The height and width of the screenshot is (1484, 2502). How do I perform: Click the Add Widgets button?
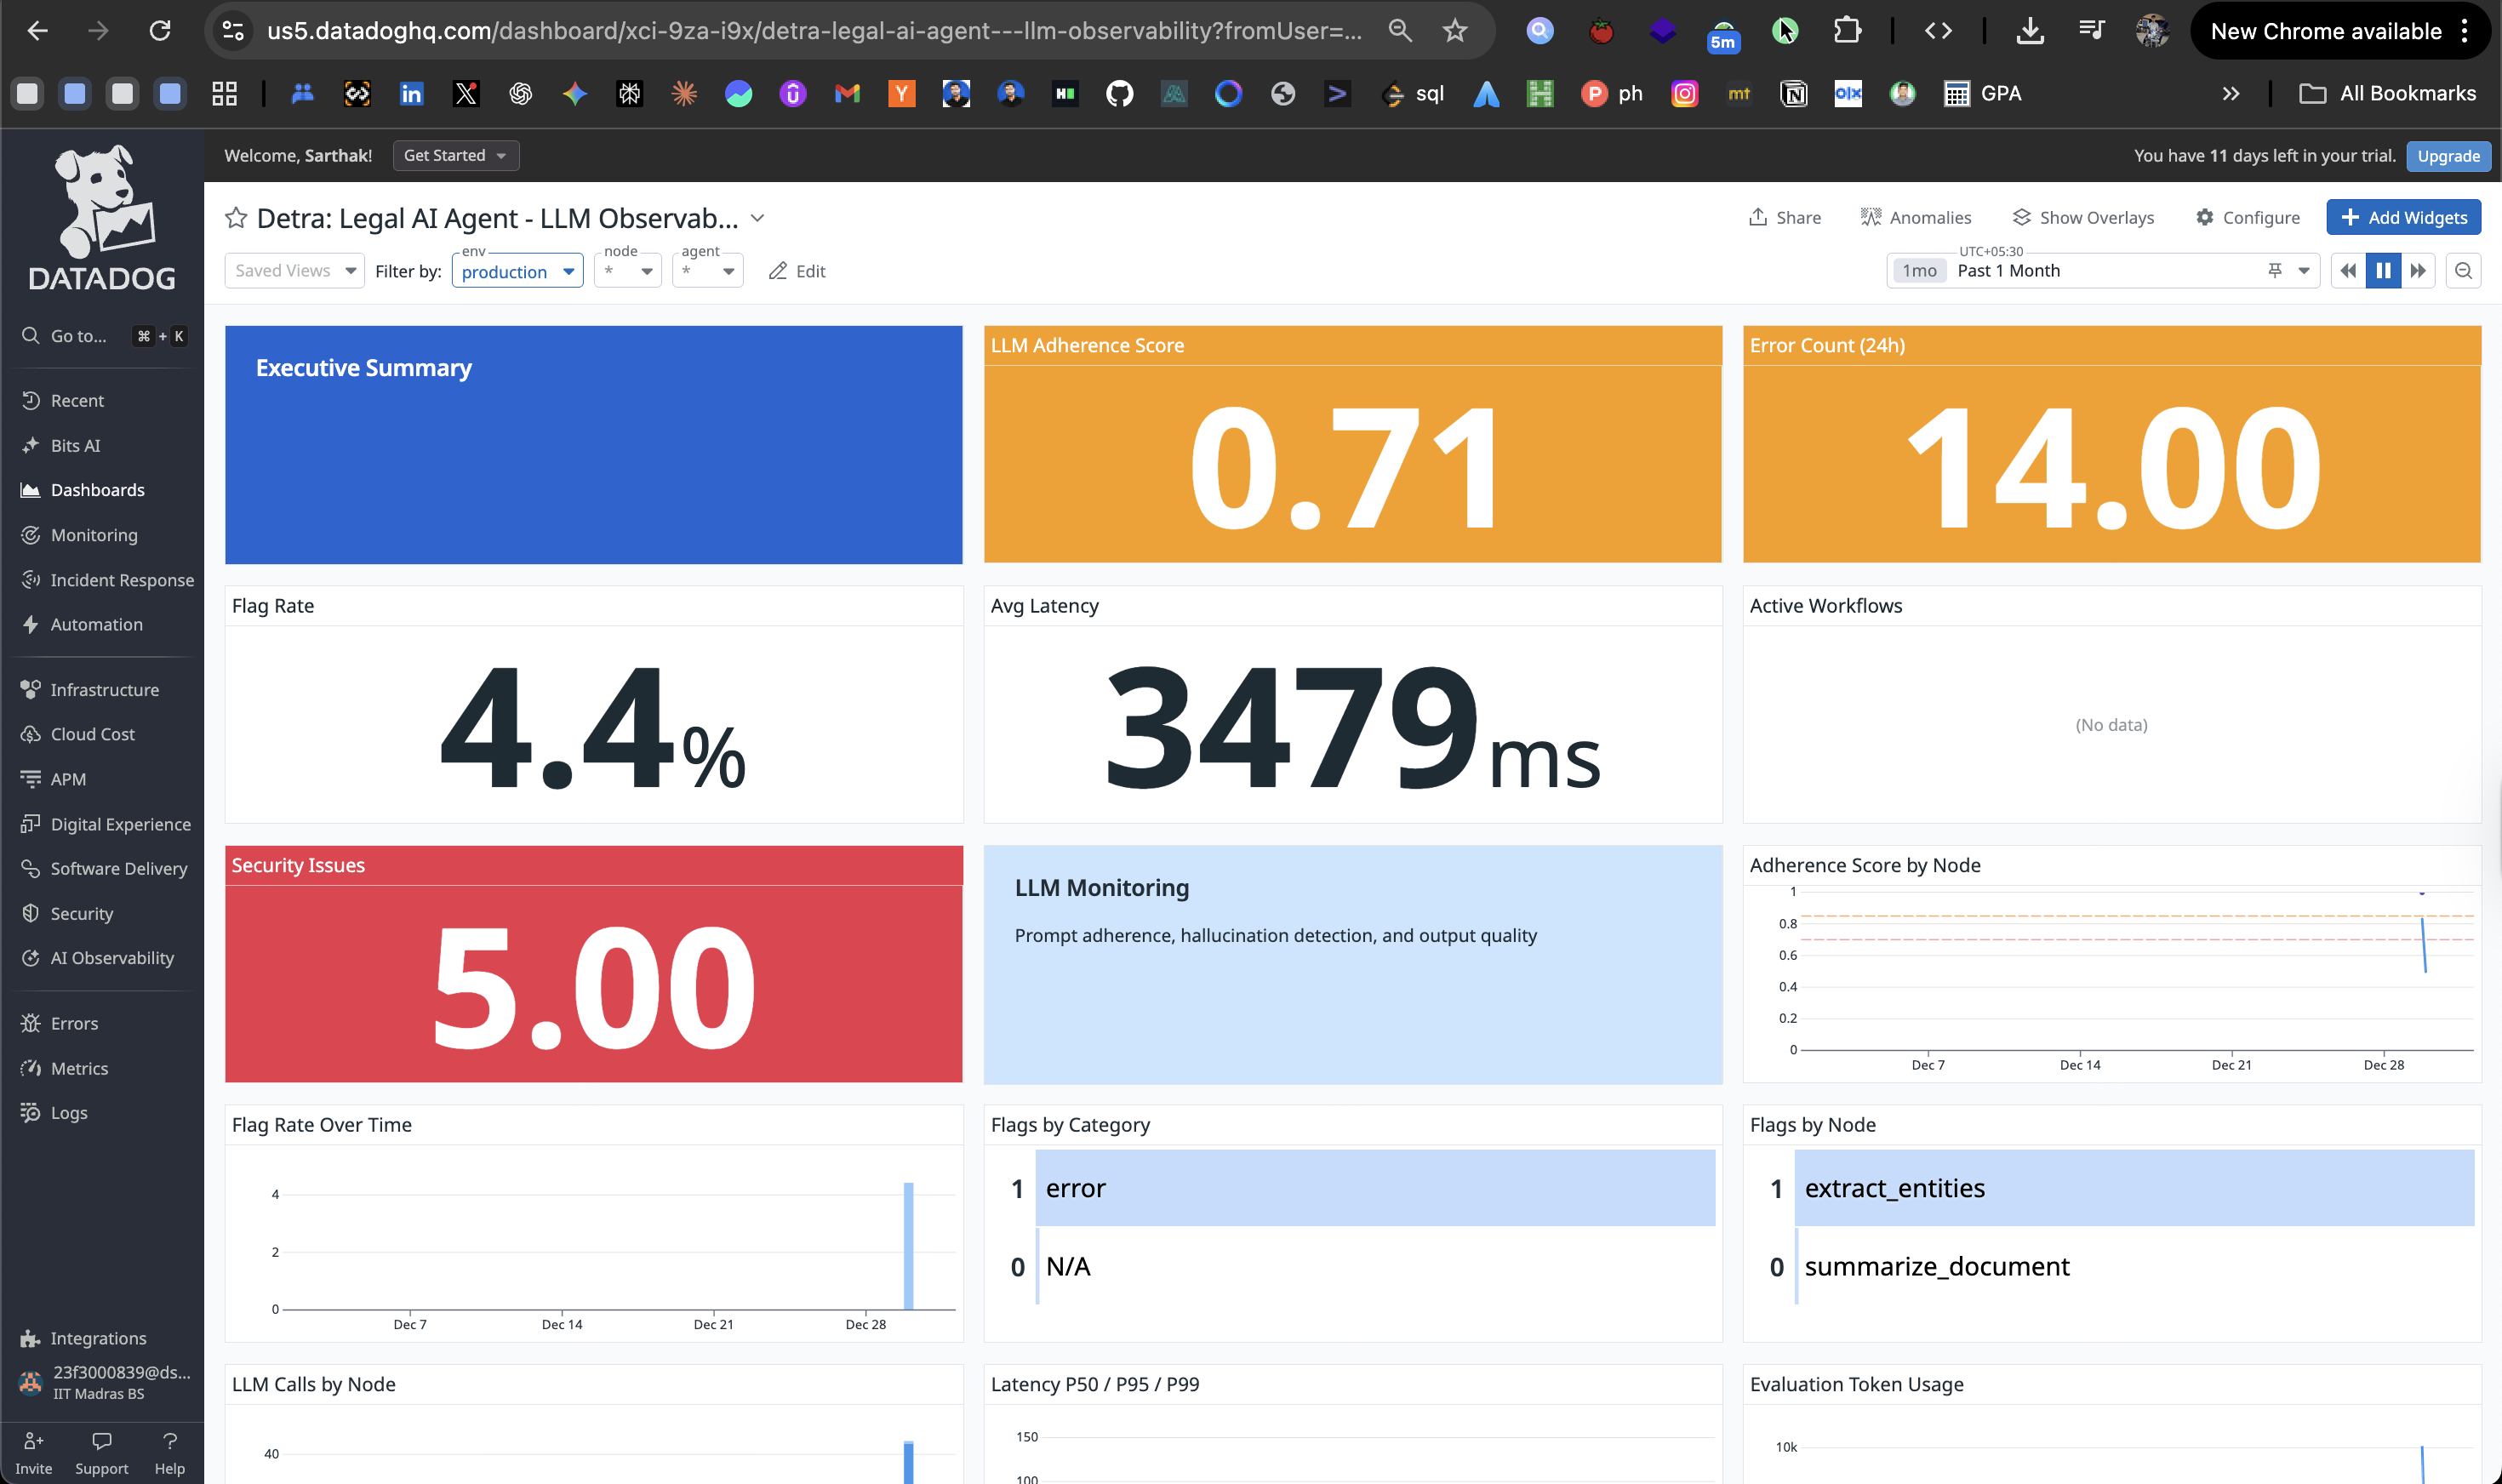click(x=2403, y=218)
